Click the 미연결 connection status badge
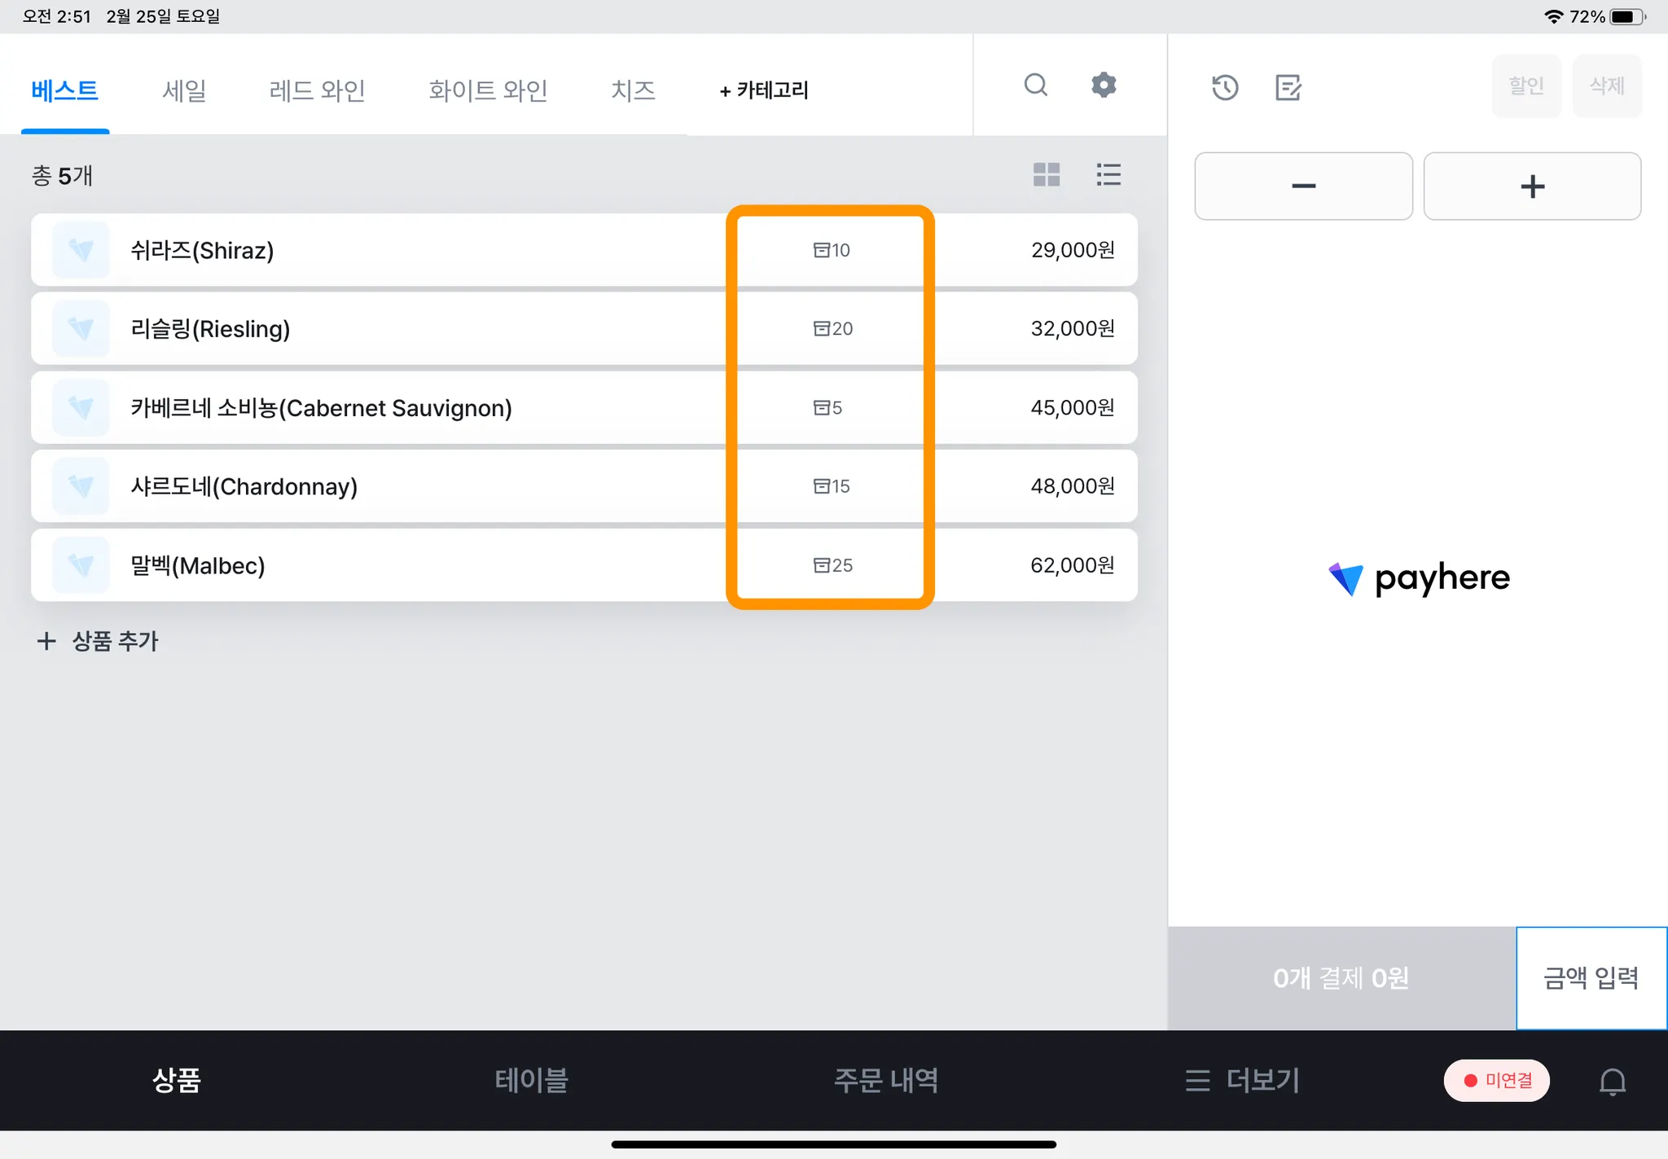Screen dimensions: 1668x1159 (x=1496, y=1081)
